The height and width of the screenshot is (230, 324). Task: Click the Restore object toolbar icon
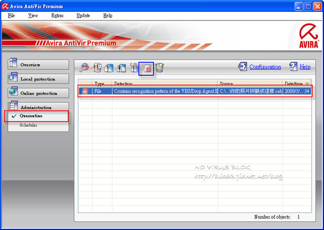pyautogui.click(x=109, y=68)
